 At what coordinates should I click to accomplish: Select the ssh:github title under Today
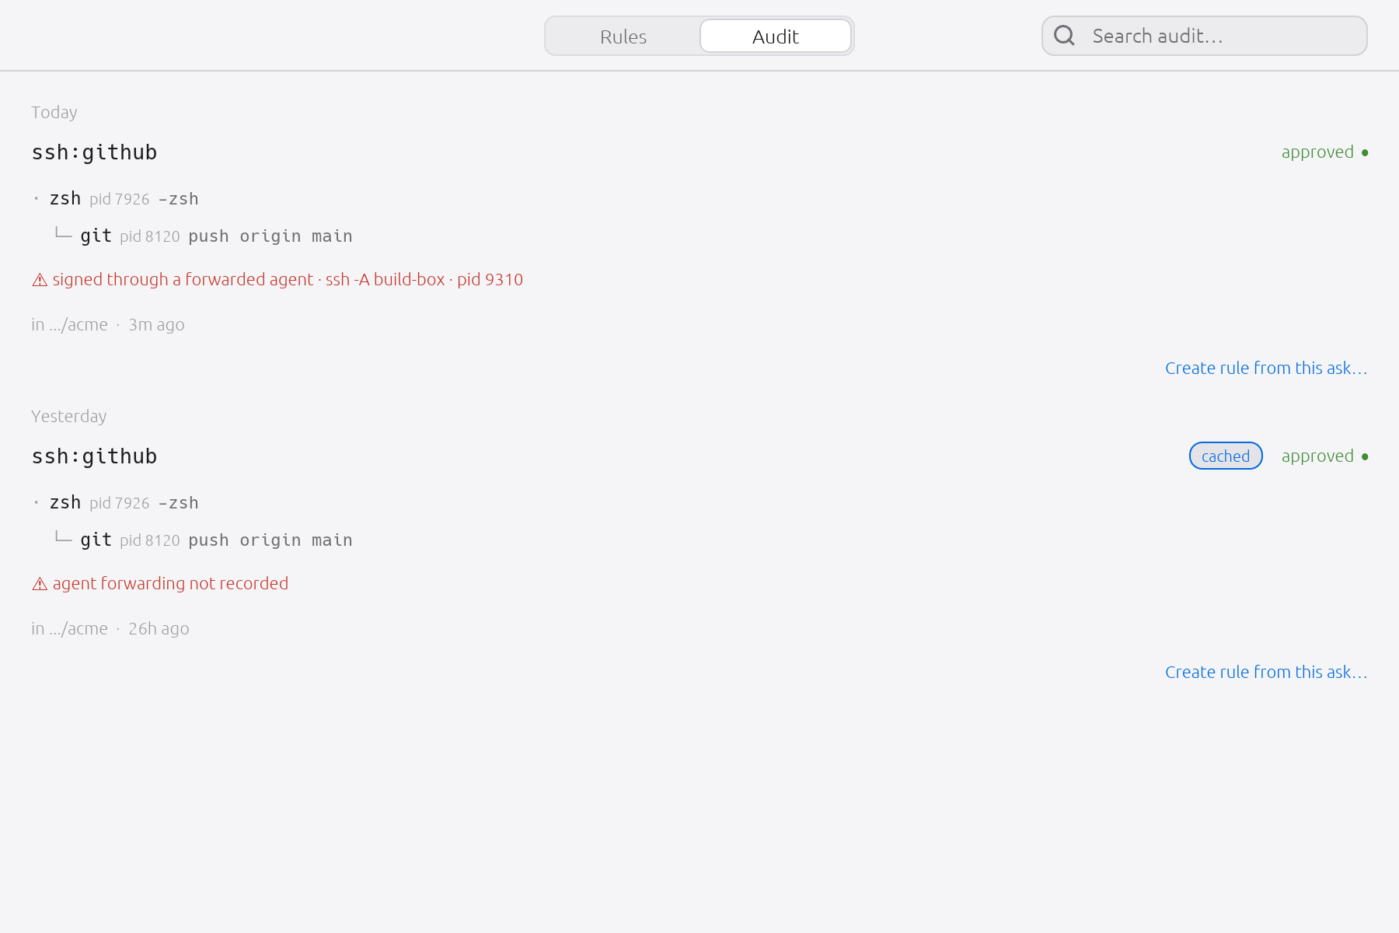(x=94, y=152)
